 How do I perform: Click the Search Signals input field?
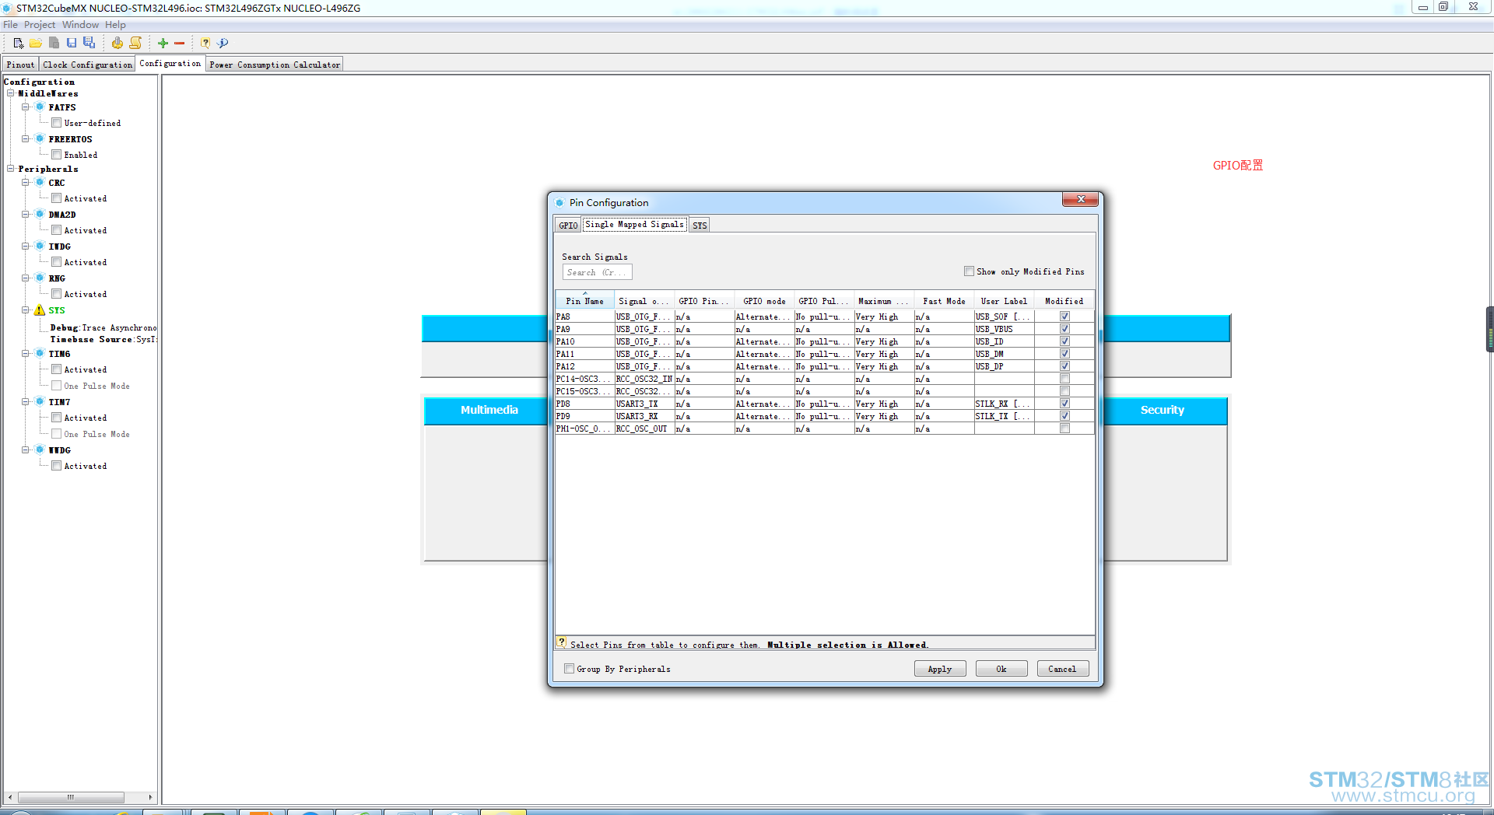coord(597,272)
